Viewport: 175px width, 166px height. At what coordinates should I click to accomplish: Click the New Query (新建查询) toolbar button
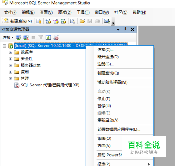(18, 21)
